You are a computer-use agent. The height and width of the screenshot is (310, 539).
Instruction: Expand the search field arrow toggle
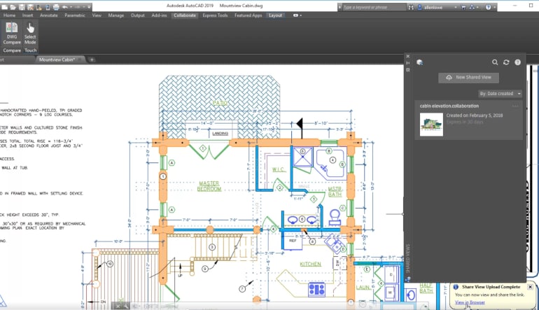(340, 7)
